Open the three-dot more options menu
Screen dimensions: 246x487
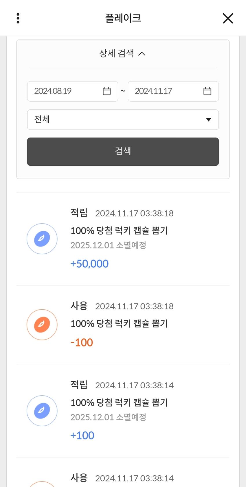click(18, 18)
